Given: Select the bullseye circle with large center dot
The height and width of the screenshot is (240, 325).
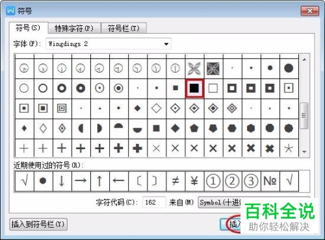Looking at the screenshot, I should (x=118, y=88).
